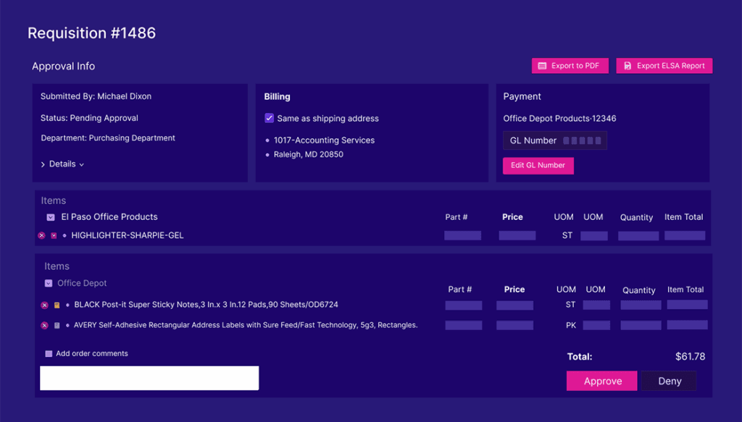The image size is (742, 422).
Task: Deny the requisition
Action: [x=669, y=381]
